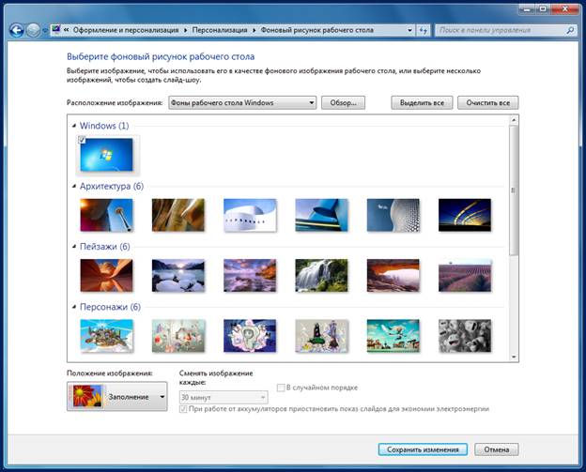This screenshot has height=472, width=586.
Task: Select first Архитектура wallpaper with tower
Action: [106, 215]
